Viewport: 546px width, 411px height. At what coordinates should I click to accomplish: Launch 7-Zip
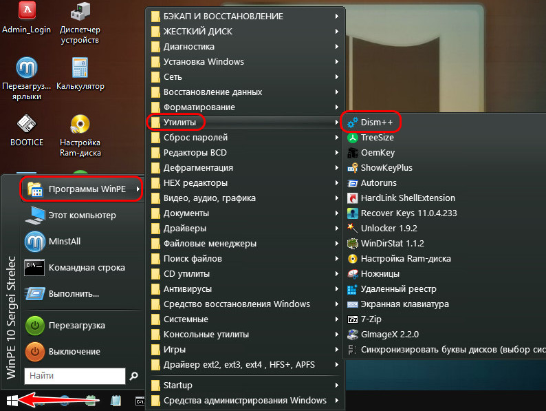[445, 319]
